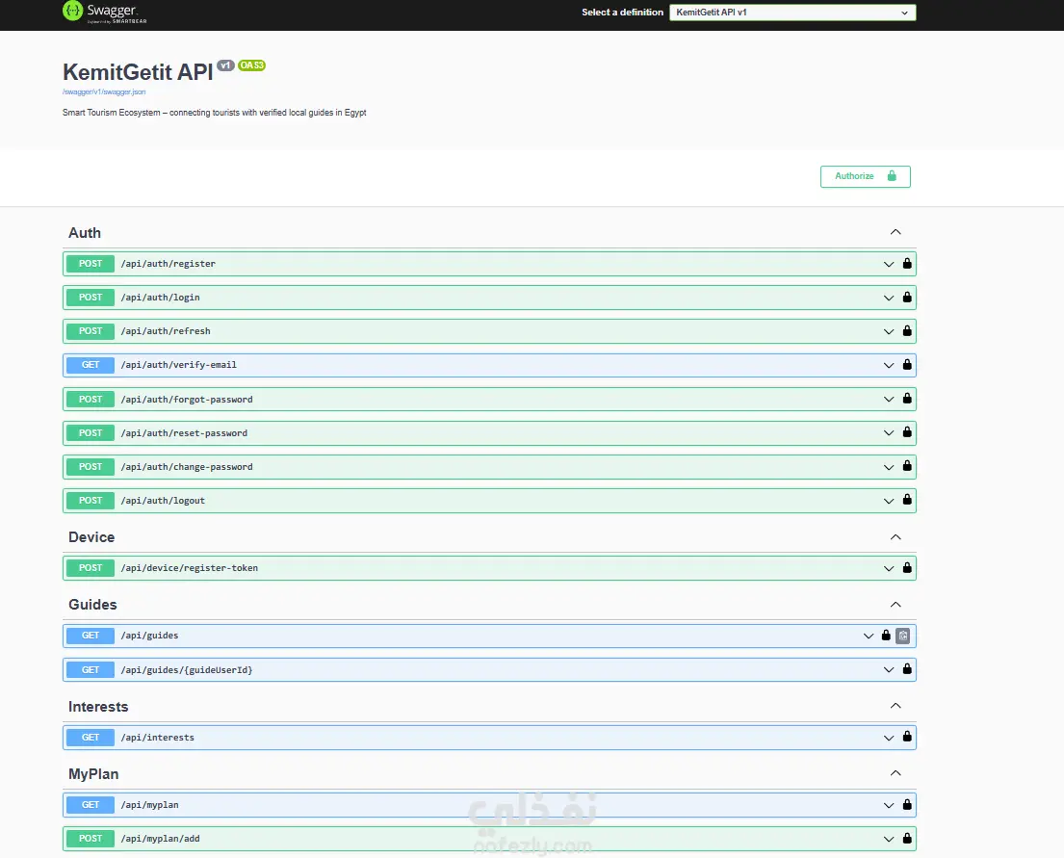1064x858 pixels.
Task: Click POST badge for /api/auth/register
Action: tap(91, 264)
